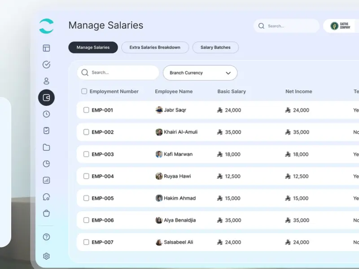The height and width of the screenshot is (269, 359).
Task: Click the Cactus Company account button
Action: click(x=341, y=26)
